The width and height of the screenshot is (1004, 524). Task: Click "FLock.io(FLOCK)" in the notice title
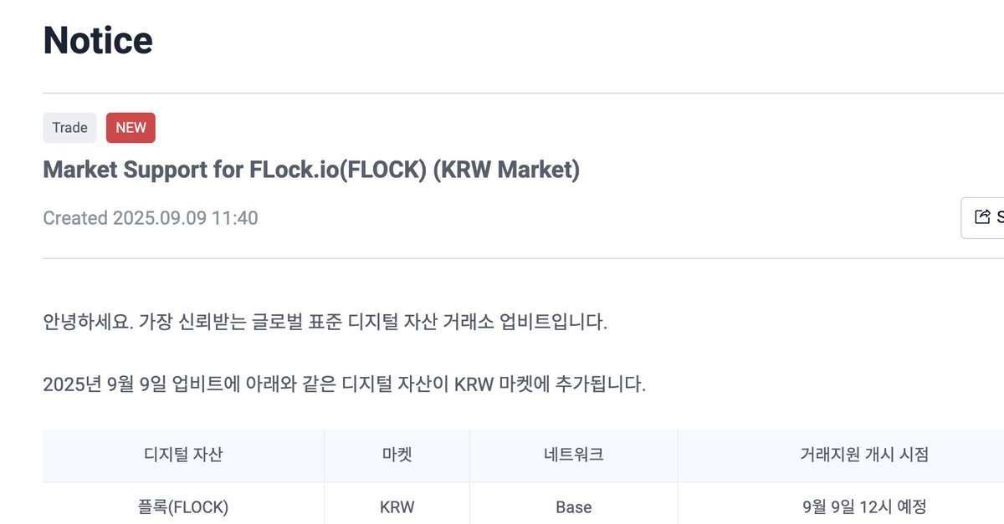[338, 170]
